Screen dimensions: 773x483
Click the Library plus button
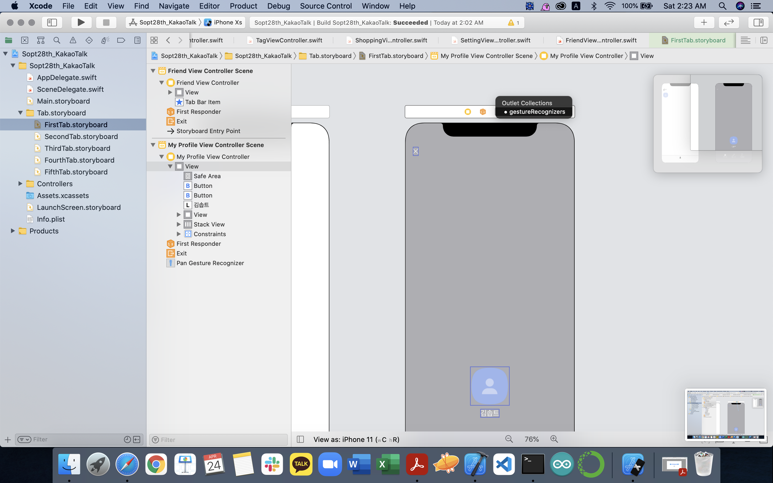tap(704, 22)
